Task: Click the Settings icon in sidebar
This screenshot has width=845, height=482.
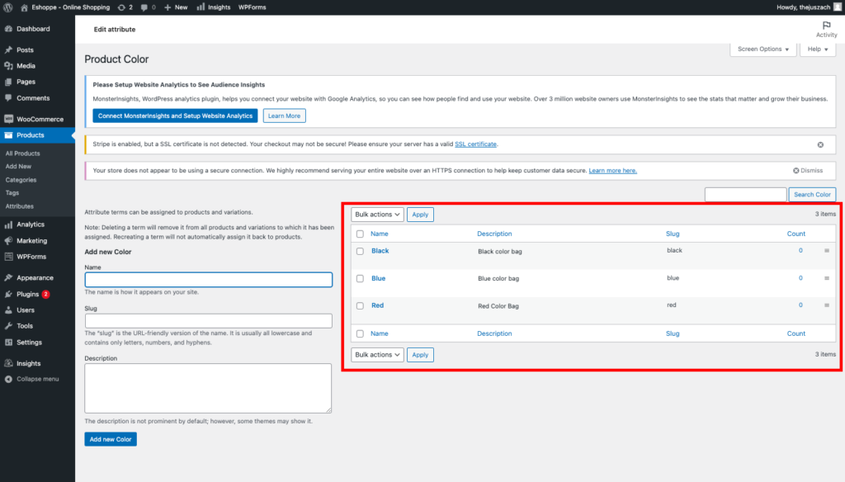Action: point(8,343)
